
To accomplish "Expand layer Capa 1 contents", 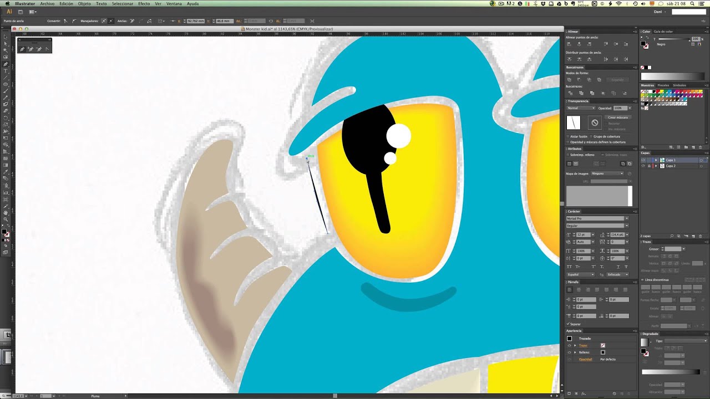I will pyautogui.click(x=656, y=160).
